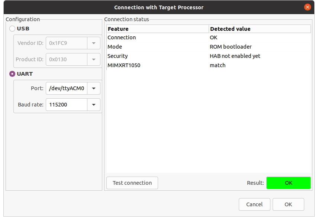
Task: Click the Test connection button
Action: click(x=132, y=183)
